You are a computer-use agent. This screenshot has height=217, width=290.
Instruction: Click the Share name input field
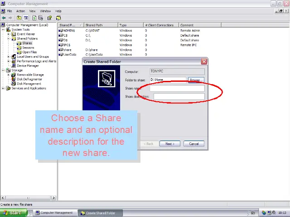point(177,88)
